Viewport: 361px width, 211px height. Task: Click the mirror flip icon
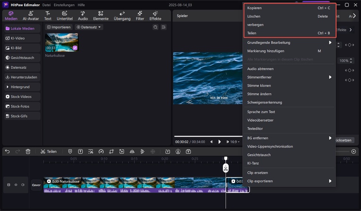(132, 151)
